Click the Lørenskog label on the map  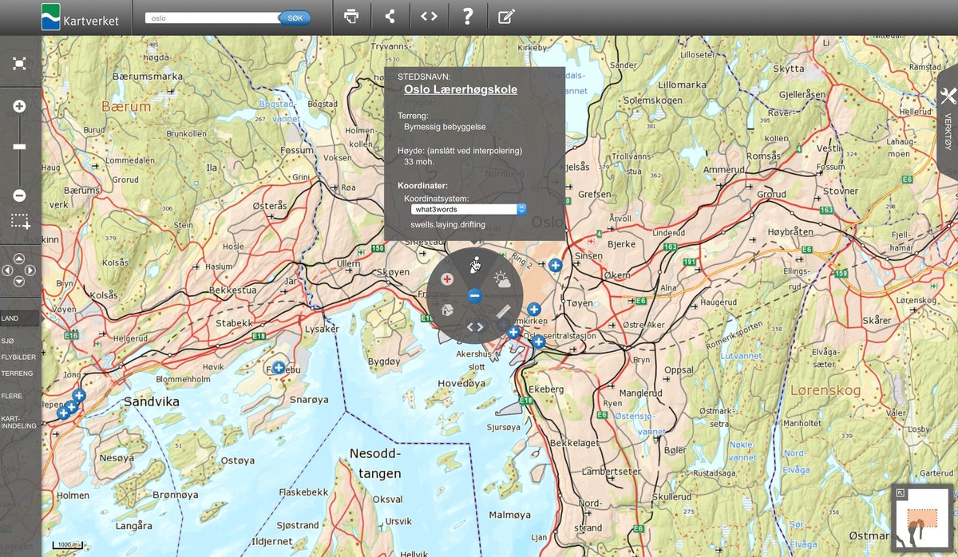(x=825, y=390)
